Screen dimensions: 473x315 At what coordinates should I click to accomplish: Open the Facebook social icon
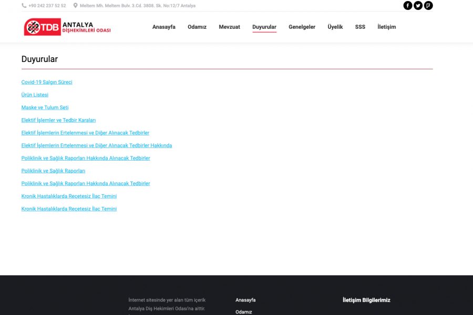tap(408, 6)
